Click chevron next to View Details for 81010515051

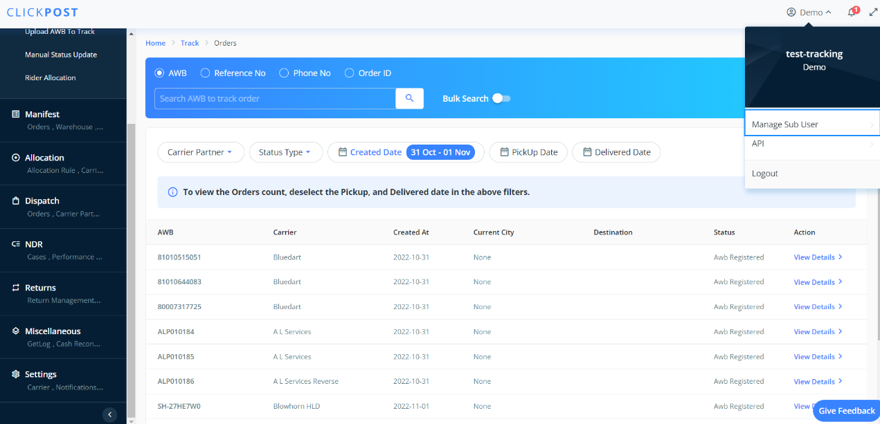840,257
